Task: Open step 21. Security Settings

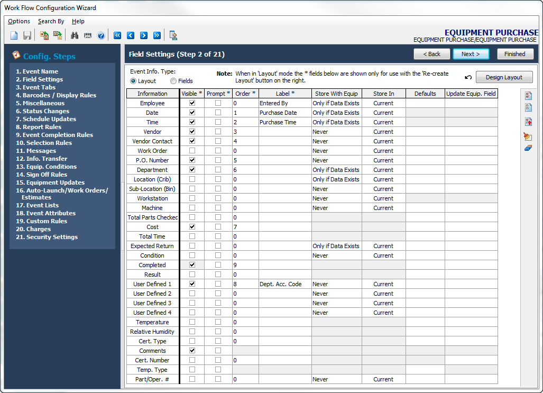Action: click(47, 237)
